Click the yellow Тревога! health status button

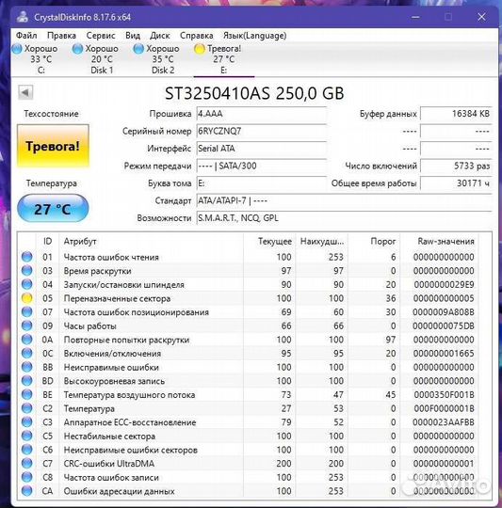click(53, 146)
